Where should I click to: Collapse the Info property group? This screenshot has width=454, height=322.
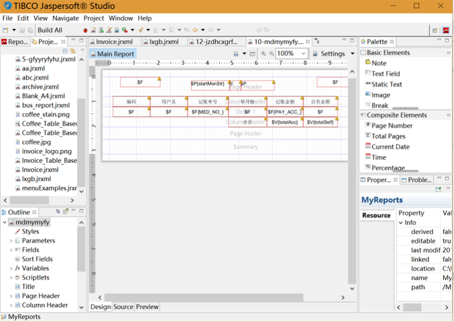point(400,222)
